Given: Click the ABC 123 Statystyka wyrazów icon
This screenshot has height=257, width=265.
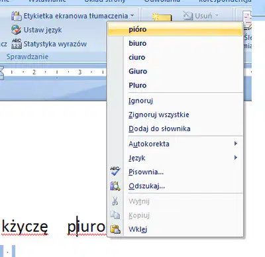Looking at the screenshot, I should click(17, 44).
